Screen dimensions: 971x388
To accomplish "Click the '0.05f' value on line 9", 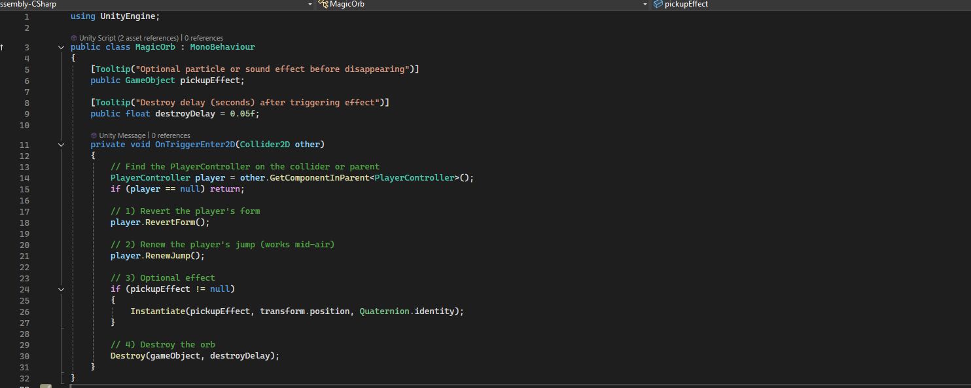I will [x=242, y=114].
